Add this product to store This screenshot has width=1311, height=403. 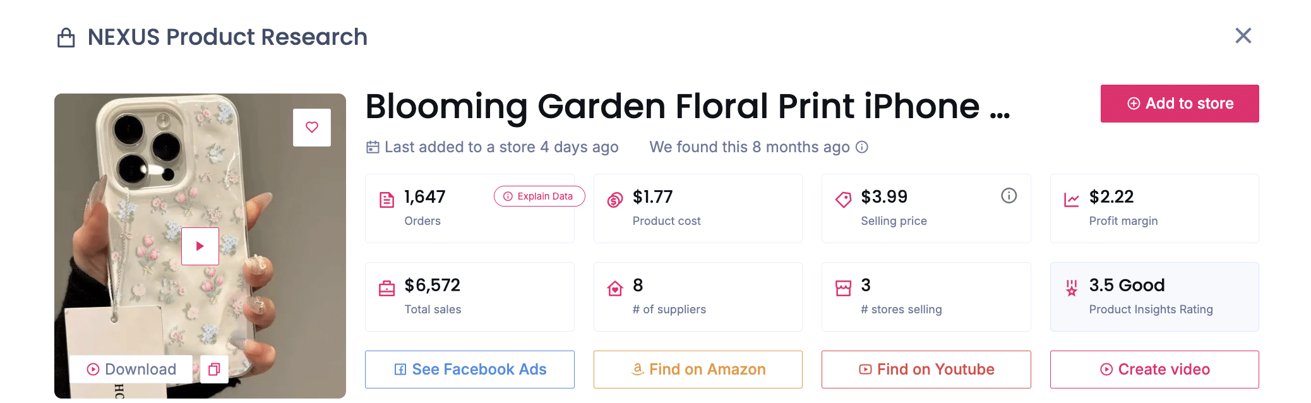coord(1179,104)
